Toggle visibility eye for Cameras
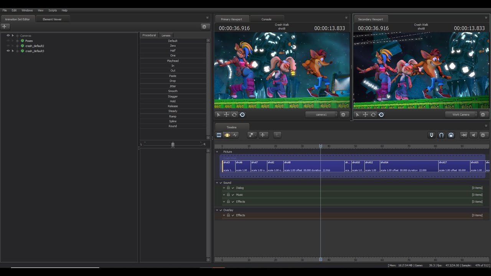This screenshot has height=276, width=491. coord(8,36)
